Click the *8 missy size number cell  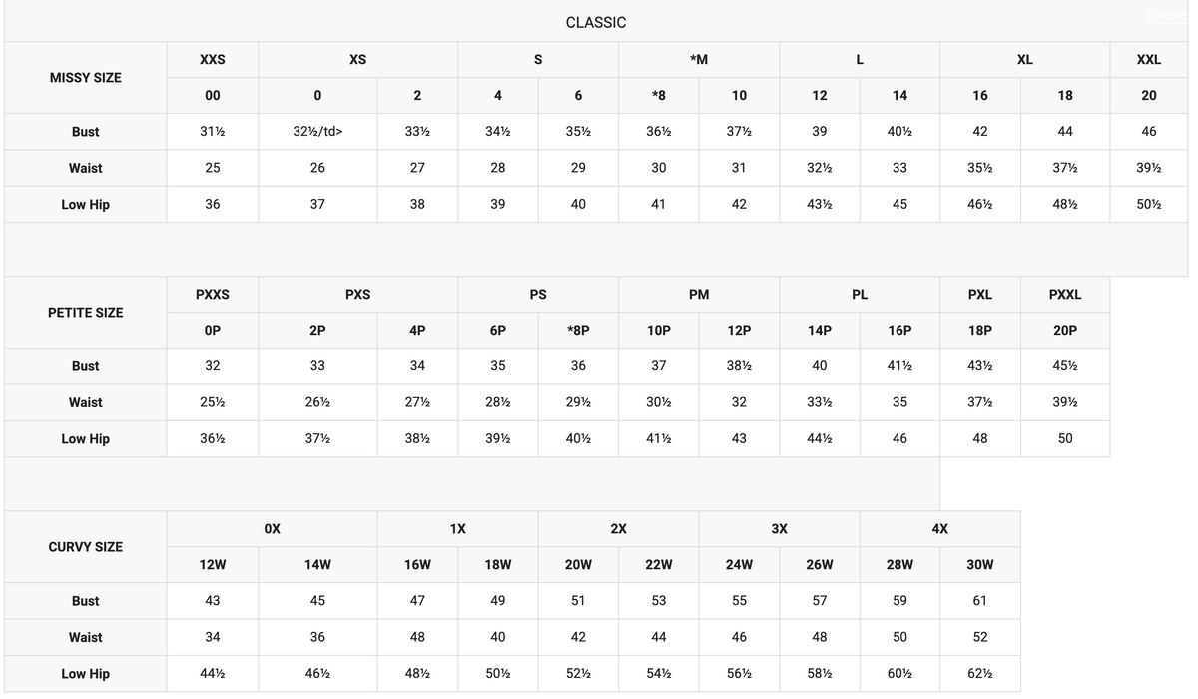[x=659, y=95]
